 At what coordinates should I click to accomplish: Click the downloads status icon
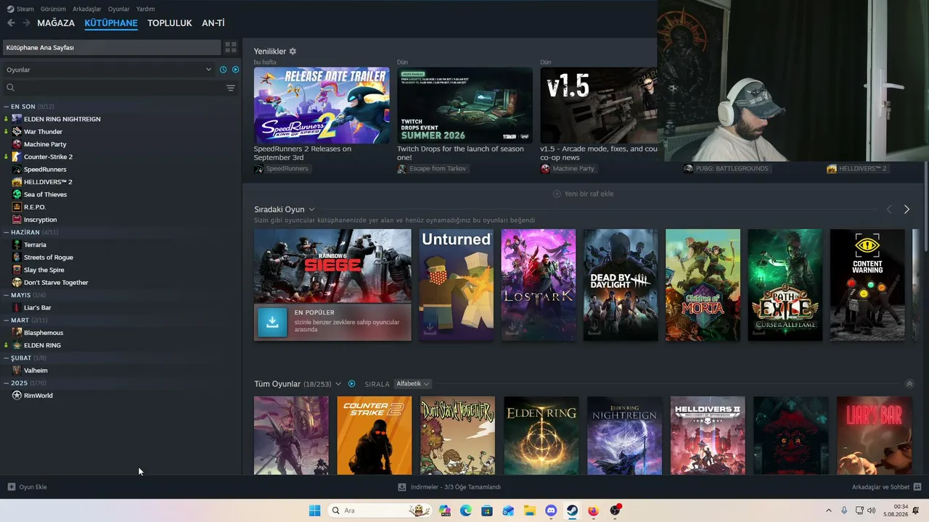pos(402,486)
